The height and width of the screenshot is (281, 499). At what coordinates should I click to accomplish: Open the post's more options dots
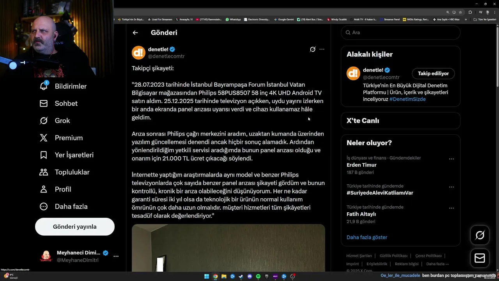point(322,49)
